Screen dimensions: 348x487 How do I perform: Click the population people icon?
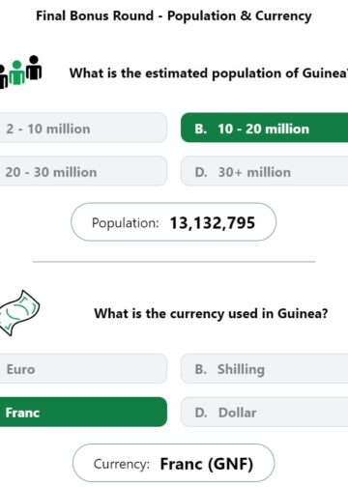pyautogui.click(x=20, y=72)
